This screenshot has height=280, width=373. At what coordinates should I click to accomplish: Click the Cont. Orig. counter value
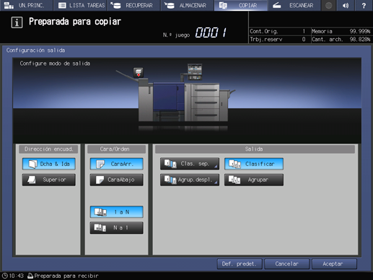[304, 31]
